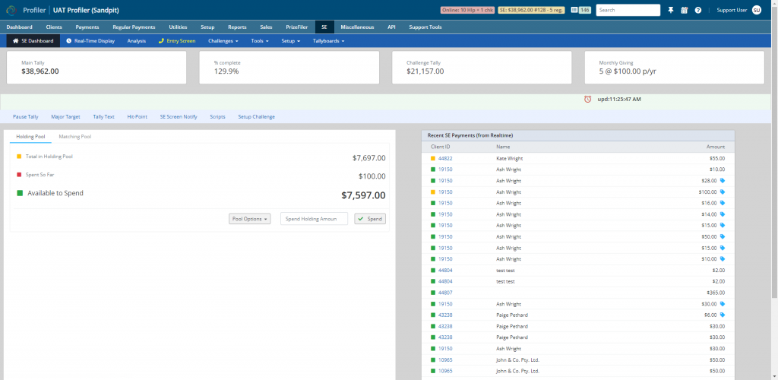Click the Challenge Tally $21,157.00 card

[x=481, y=68]
